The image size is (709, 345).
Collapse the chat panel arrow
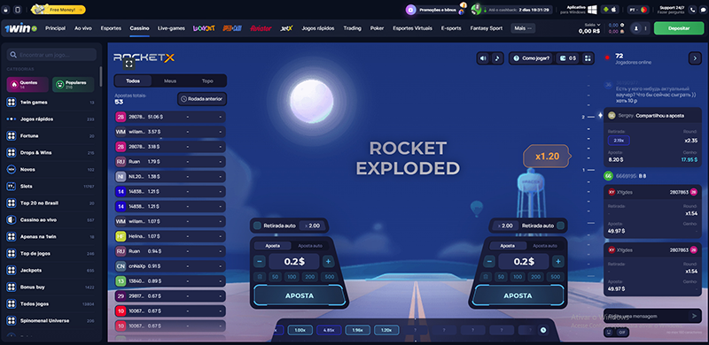click(695, 58)
